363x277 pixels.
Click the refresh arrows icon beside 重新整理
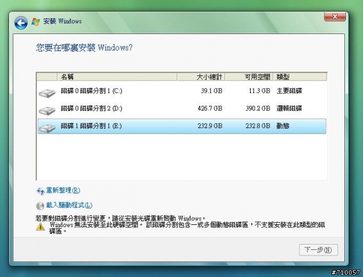tap(40, 191)
